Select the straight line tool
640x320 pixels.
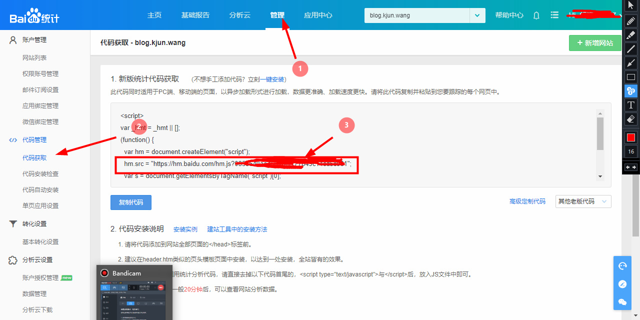[x=631, y=49]
